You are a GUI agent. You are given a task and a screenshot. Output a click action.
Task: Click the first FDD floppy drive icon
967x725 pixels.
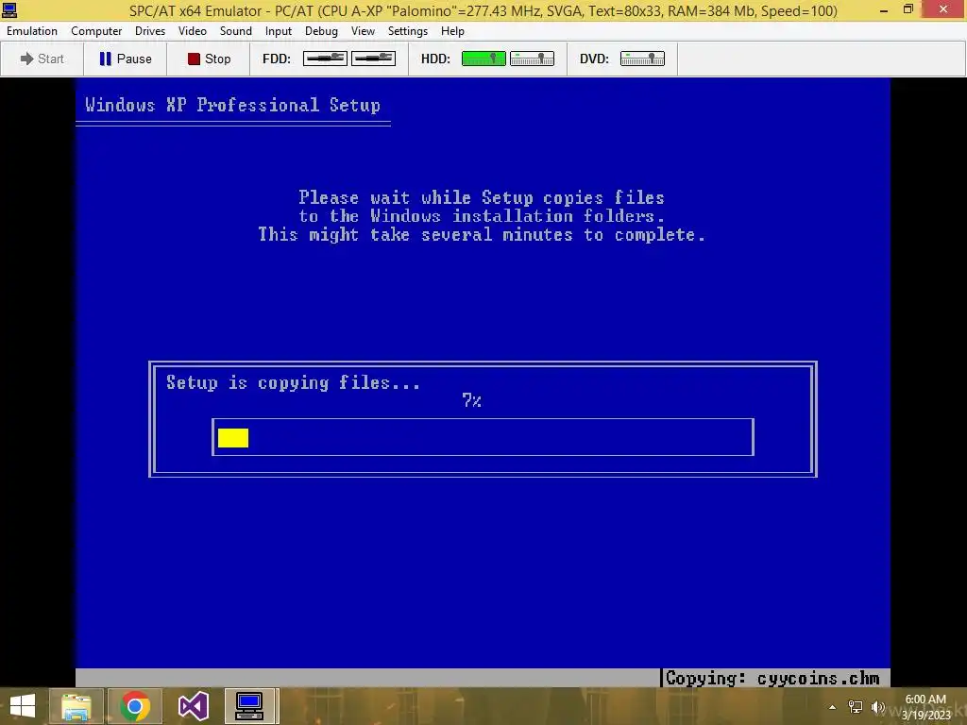(325, 59)
